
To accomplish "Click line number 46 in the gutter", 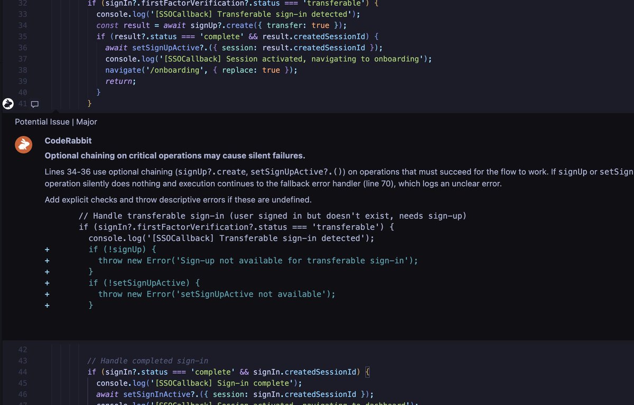I will click(x=23, y=394).
